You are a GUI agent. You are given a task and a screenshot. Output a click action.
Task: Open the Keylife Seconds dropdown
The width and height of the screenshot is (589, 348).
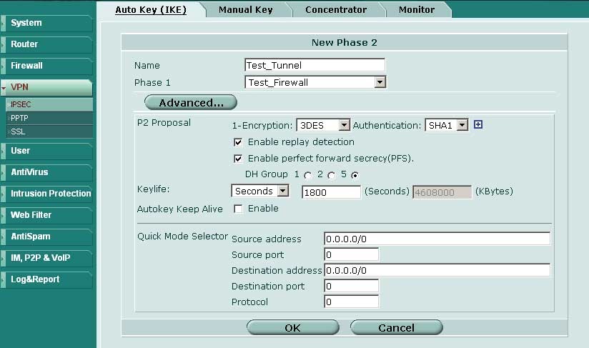(x=260, y=191)
